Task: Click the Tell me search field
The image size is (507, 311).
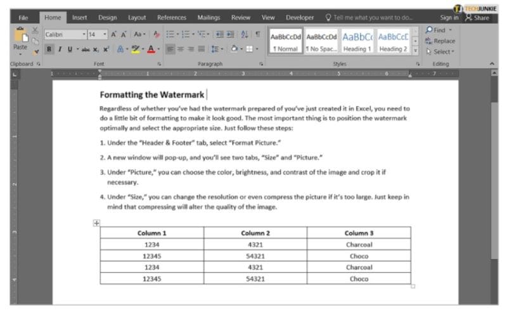Action: [369, 18]
